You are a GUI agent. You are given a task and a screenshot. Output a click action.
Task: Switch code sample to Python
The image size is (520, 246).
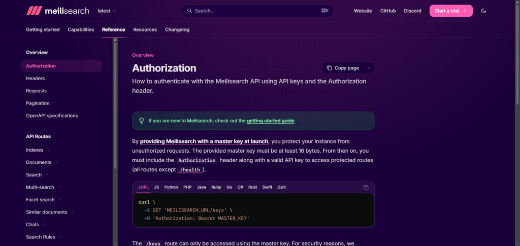click(x=171, y=187)
